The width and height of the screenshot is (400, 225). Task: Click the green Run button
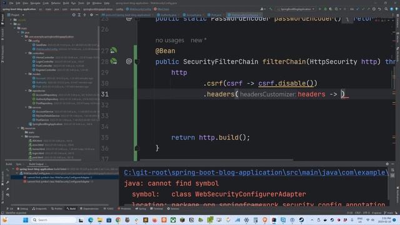(320, 9)
